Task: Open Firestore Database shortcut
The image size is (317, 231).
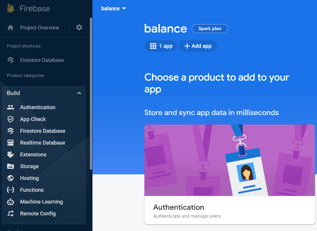Action: coord(42,60)
